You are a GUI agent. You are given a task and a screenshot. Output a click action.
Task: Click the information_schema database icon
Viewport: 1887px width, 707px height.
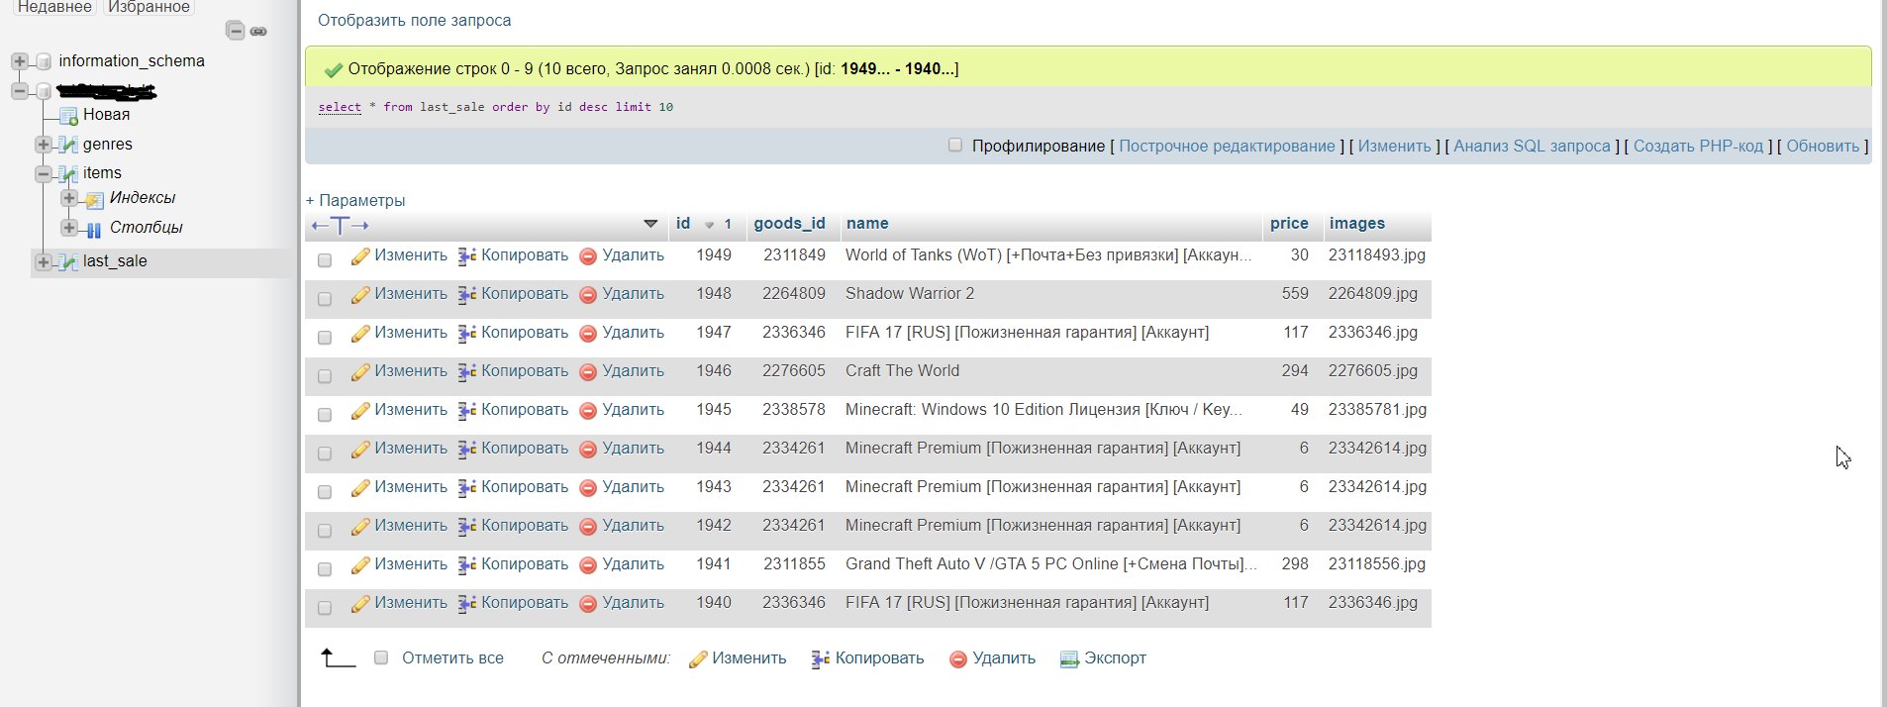[44, 62]
